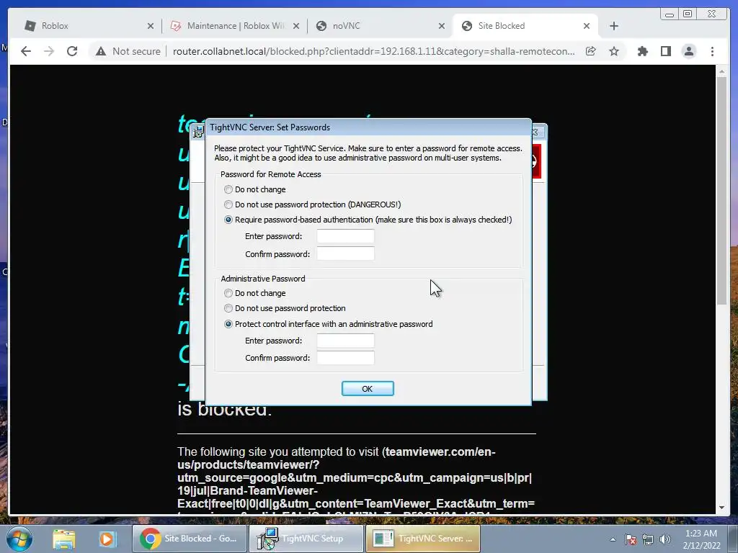Click the page scrollbar up arrow

pyautogui.click(x=721, y=71)
